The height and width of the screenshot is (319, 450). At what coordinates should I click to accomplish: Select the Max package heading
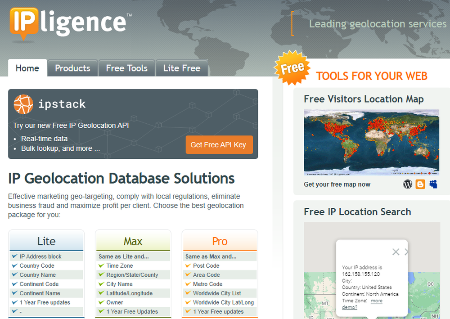tap(133, 241)
